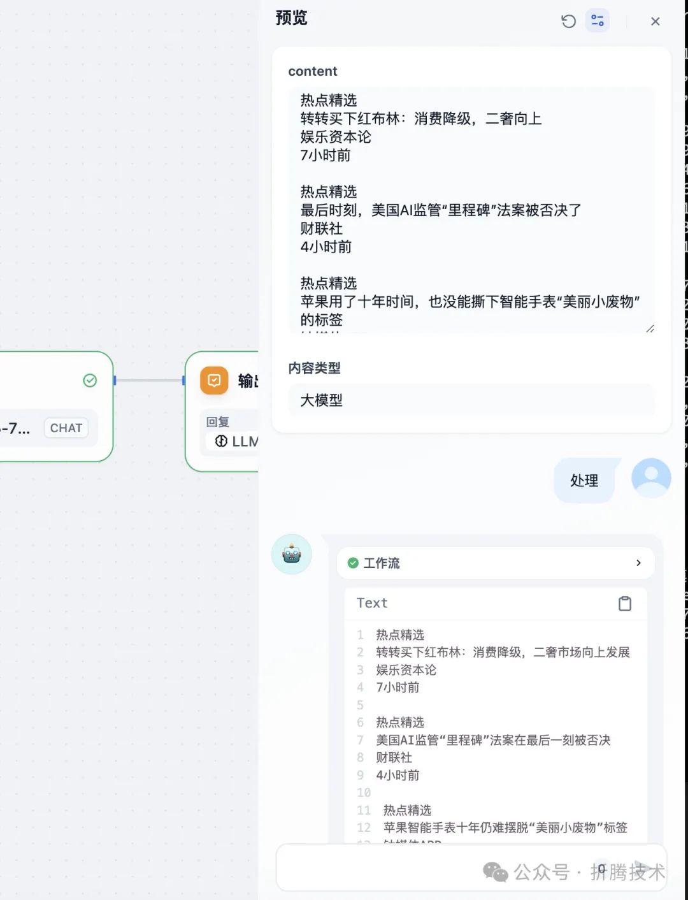Click the LLM brain icon under 回复
This screenshot has width=688, height=900.
pyautogui.click(x=222, y=440)
